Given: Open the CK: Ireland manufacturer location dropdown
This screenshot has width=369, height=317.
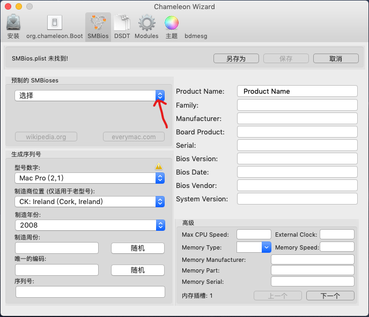Looking at the screenshot, I should point(90,202).
